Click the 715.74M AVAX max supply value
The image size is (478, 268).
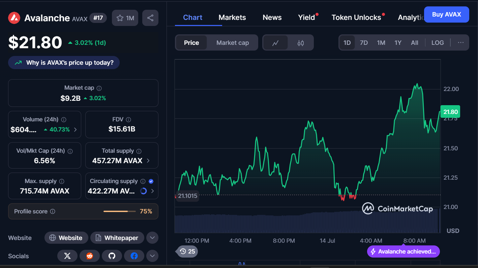(44, 191)
